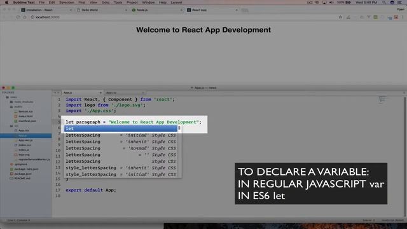Open registerServiceWorker.js in the sidebar
407x229 pixels.
click(34, 160)
